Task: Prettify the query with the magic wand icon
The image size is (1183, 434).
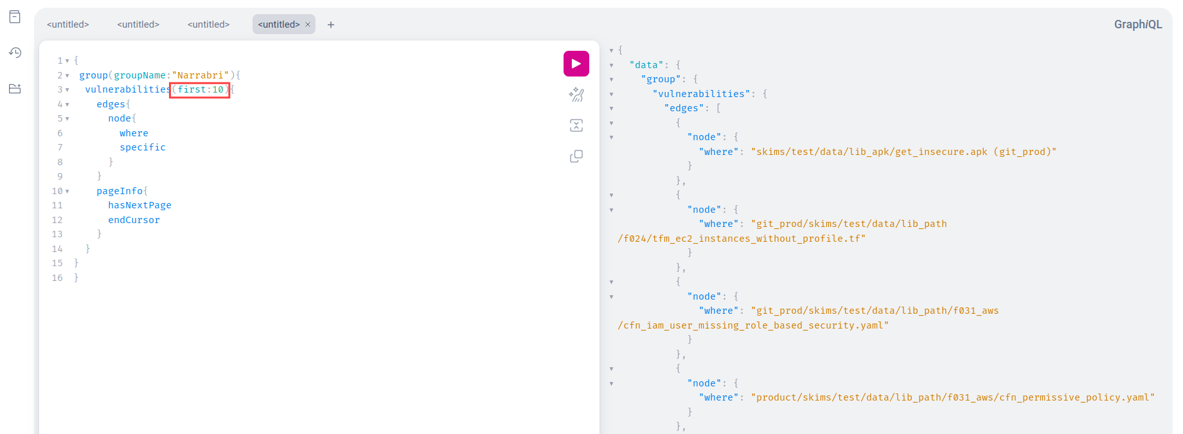Action: [576, 95]
